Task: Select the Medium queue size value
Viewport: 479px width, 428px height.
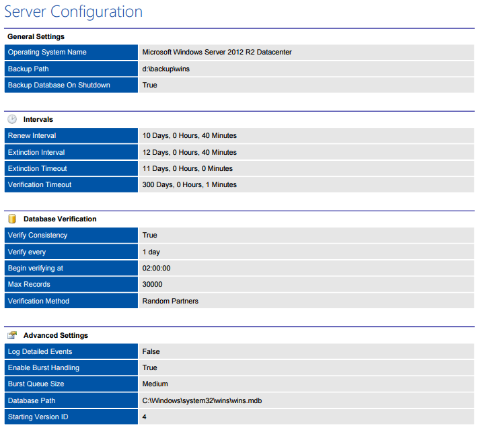Action: 155,384
